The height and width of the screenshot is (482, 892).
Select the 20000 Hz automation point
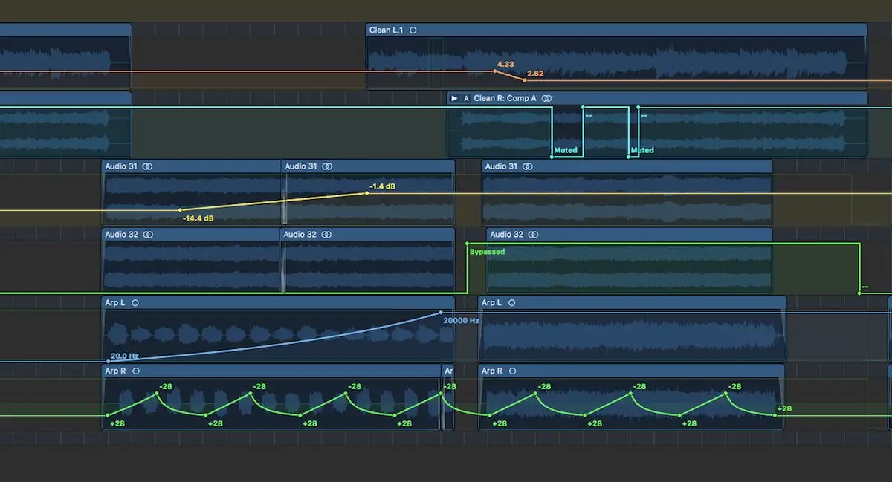[442, 313]
